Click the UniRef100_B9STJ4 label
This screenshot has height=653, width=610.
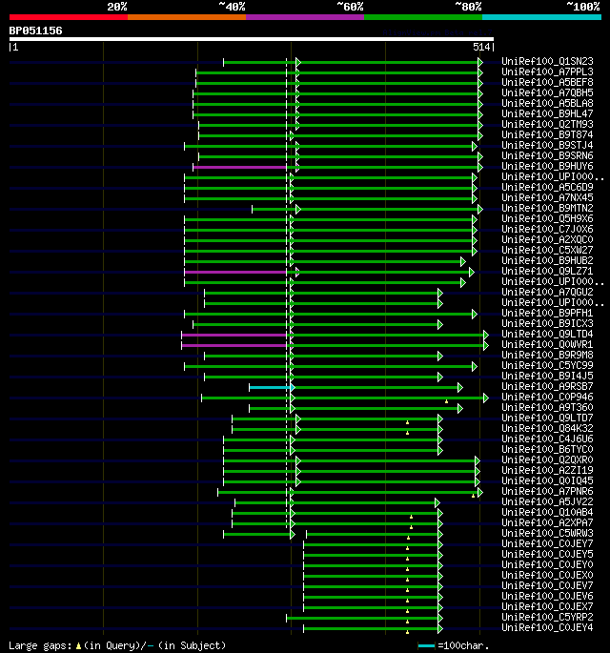point(547,145)
